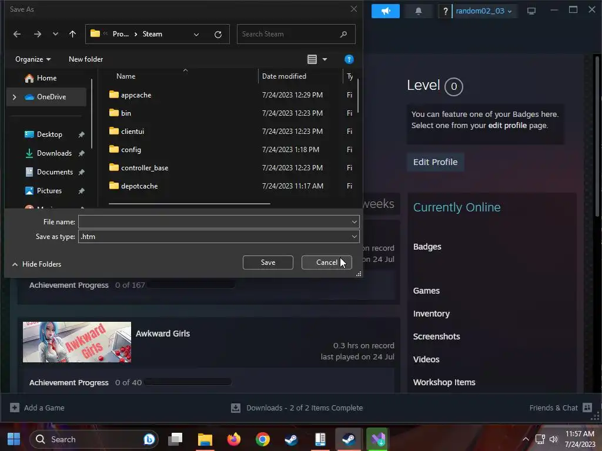Viewport: 602px width, 451px height.
Task: Open the File name dropdown arrow
Action: pos(354,221)
